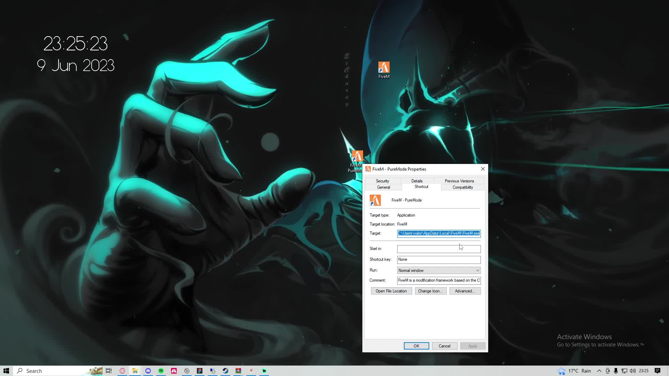Screen dimensions: 669x376
Task: Launch Spotify from the taskbar
Action: 161,371
